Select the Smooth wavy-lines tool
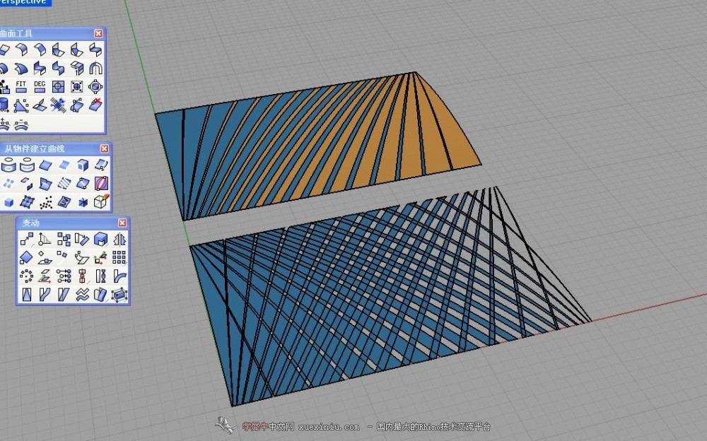Screen dimensions: 707x441 coord(82,295)
